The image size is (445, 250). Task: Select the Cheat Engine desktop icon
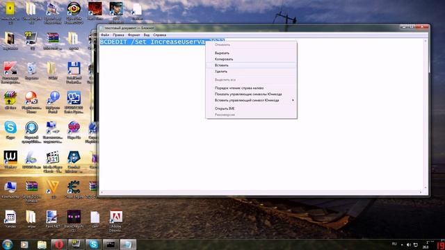(x=74, y=190)
